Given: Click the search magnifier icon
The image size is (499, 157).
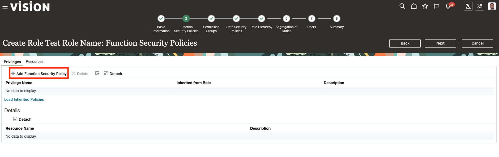Looking at the screenshot, I should [402, 6].
